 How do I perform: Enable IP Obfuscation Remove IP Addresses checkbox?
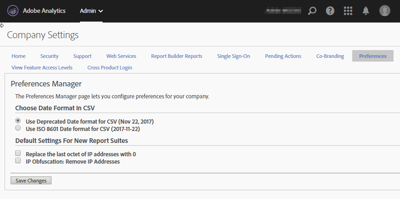(x=18, y=160)
